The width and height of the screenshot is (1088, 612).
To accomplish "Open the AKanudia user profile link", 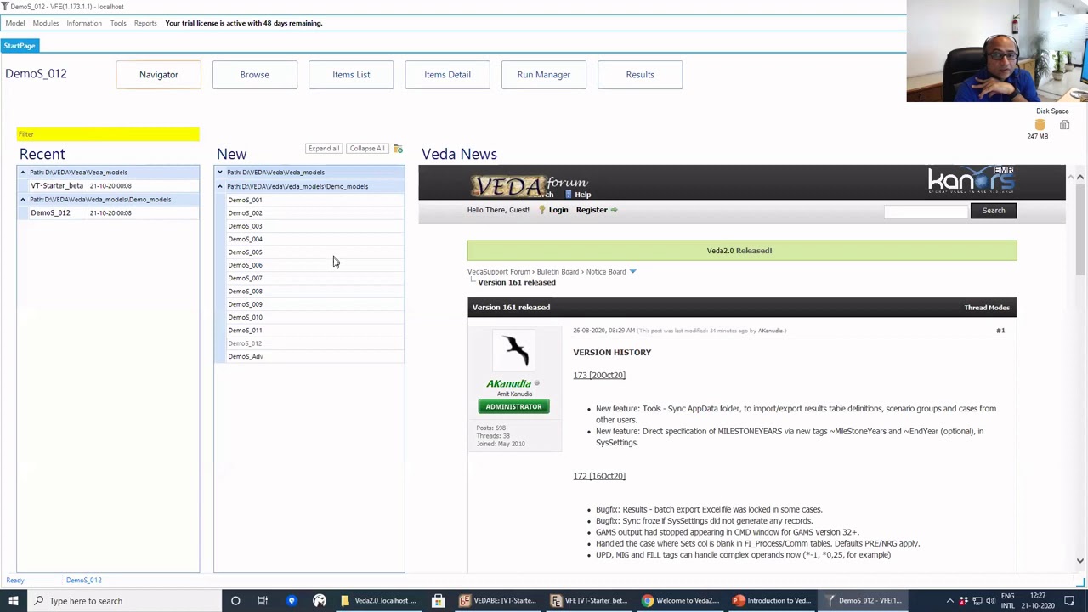I will coord(508,384).
